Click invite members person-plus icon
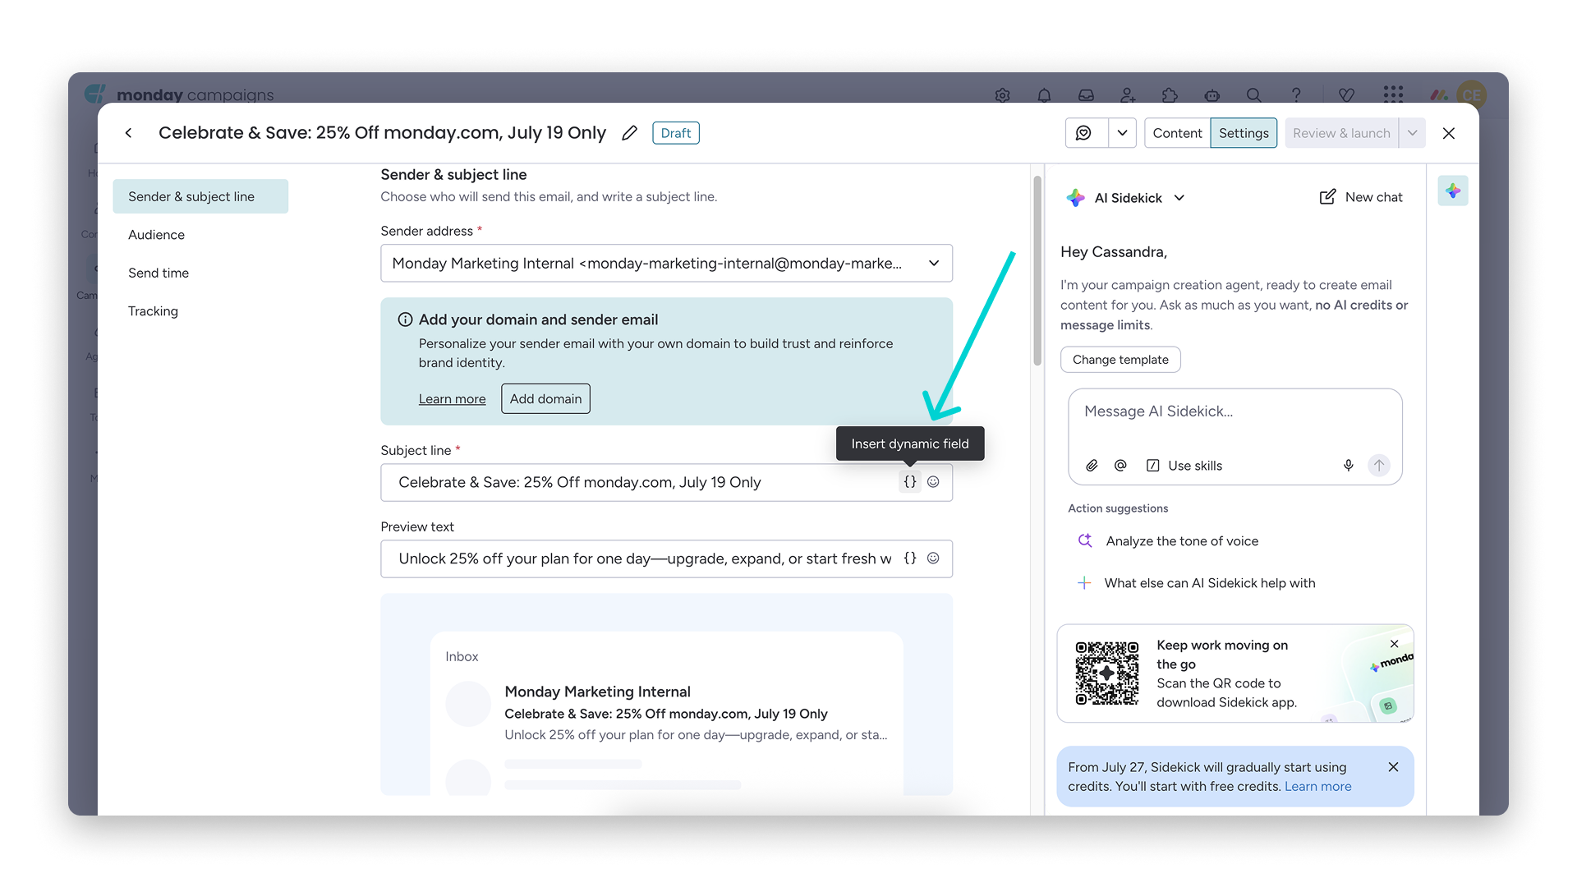The width and height of the screenshot is (1577, 887). 1128,95
